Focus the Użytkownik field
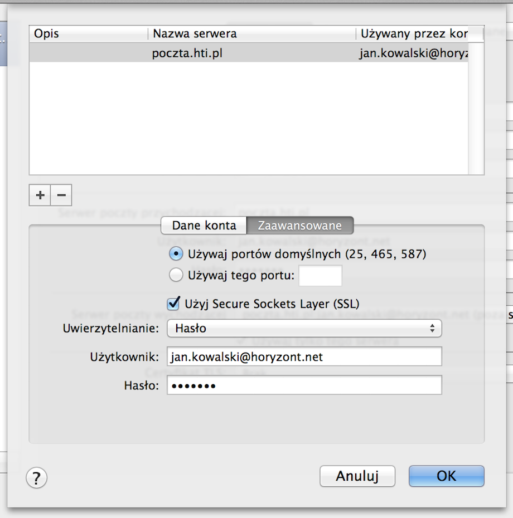The width and height of the screenshot is (513, 518). pyautogui.click(x=304, y=356)
